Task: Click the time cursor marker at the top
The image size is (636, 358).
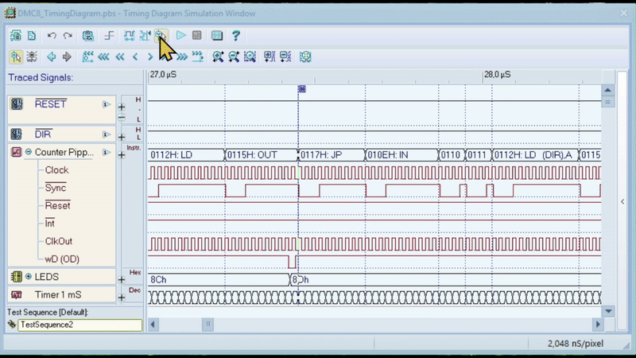Action: click(x=302, y=89)
